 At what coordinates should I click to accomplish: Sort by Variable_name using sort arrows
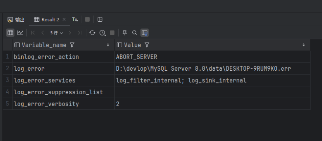pos(108,45)
